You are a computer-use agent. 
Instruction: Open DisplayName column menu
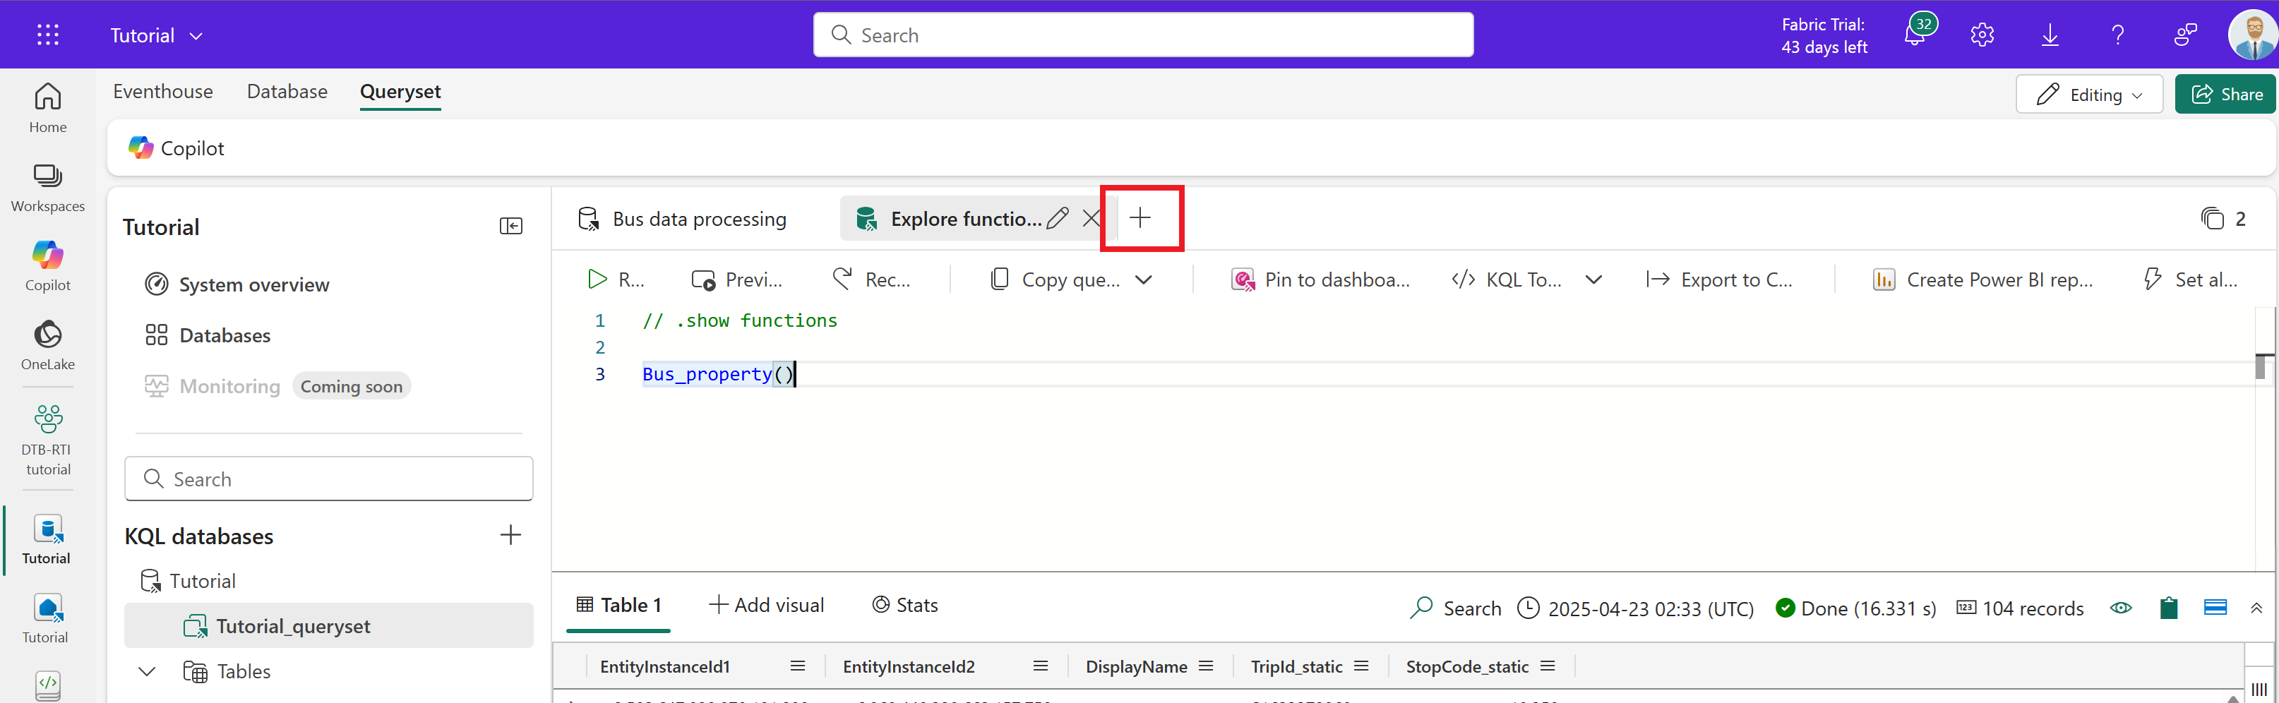(x=1206, y=666)
